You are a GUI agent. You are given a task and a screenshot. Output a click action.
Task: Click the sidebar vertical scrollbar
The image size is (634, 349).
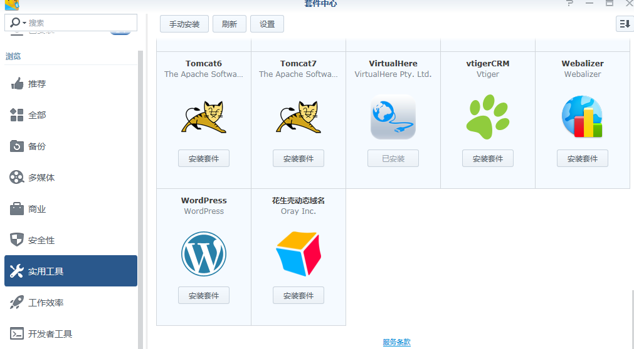click(x=140, y=200)
